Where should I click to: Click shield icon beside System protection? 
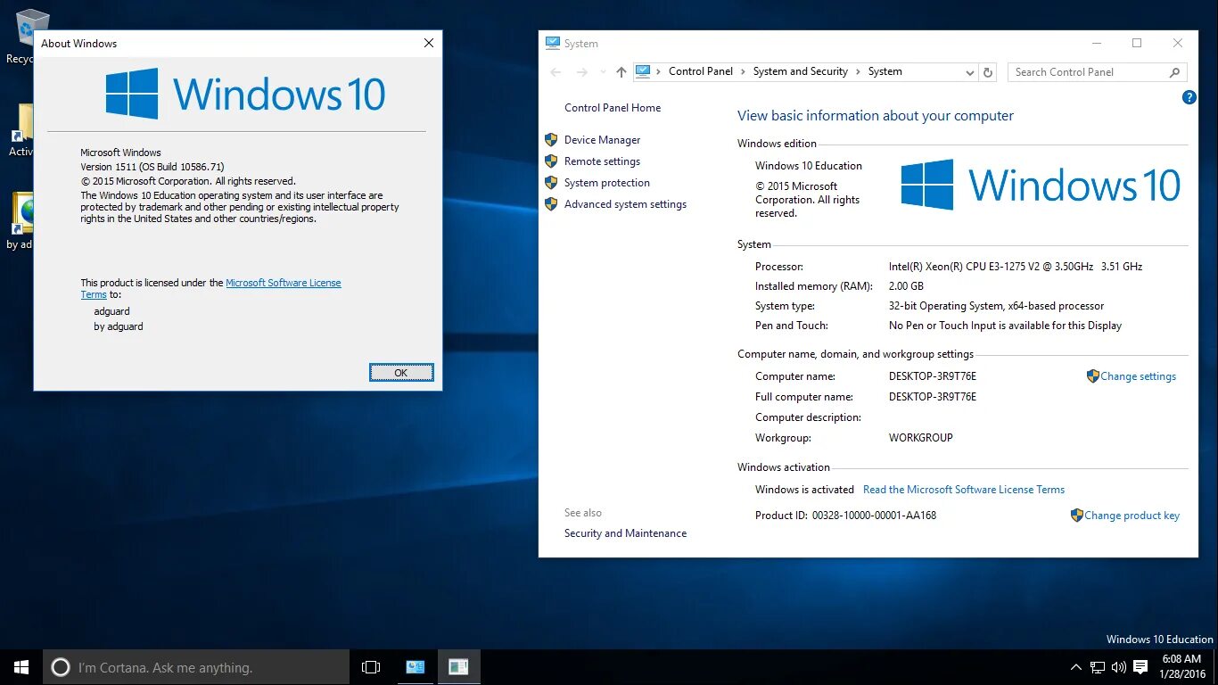coord(551,183)
